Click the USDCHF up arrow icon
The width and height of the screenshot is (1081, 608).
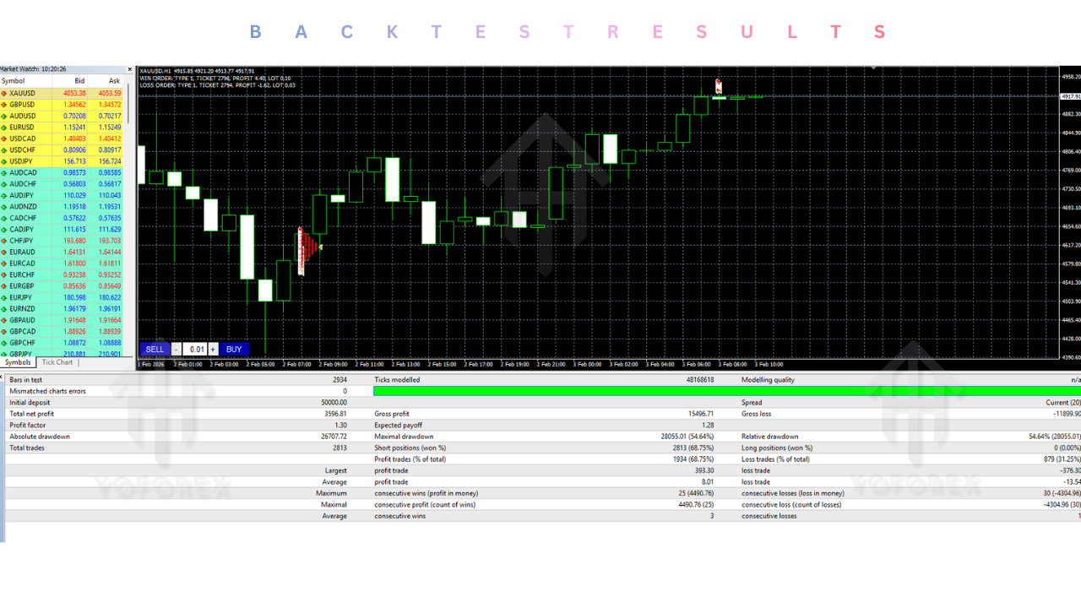[x=4, y=150]
